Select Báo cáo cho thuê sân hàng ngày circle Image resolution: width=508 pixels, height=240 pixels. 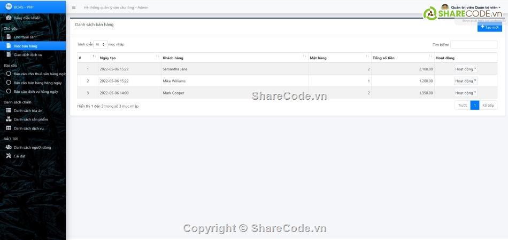click(9, 74)
